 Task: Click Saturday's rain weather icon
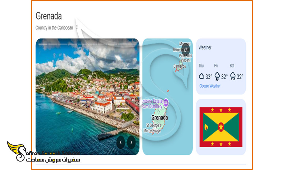point(233,76)
